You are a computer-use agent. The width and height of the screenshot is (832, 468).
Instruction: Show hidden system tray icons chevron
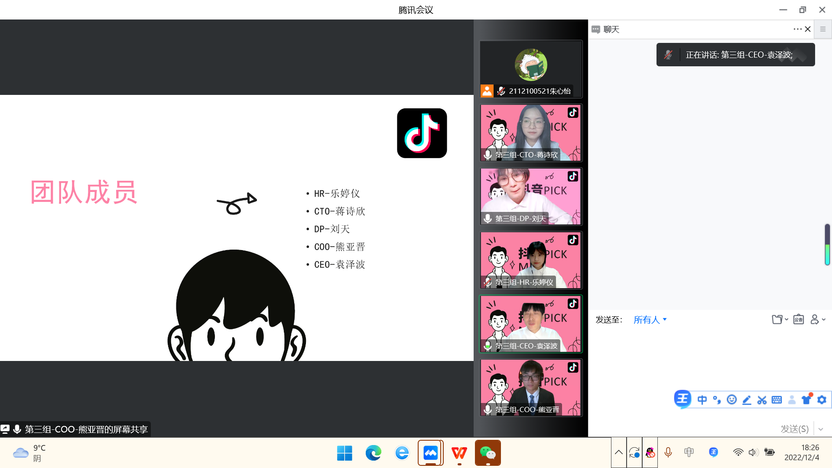point(619,452)
